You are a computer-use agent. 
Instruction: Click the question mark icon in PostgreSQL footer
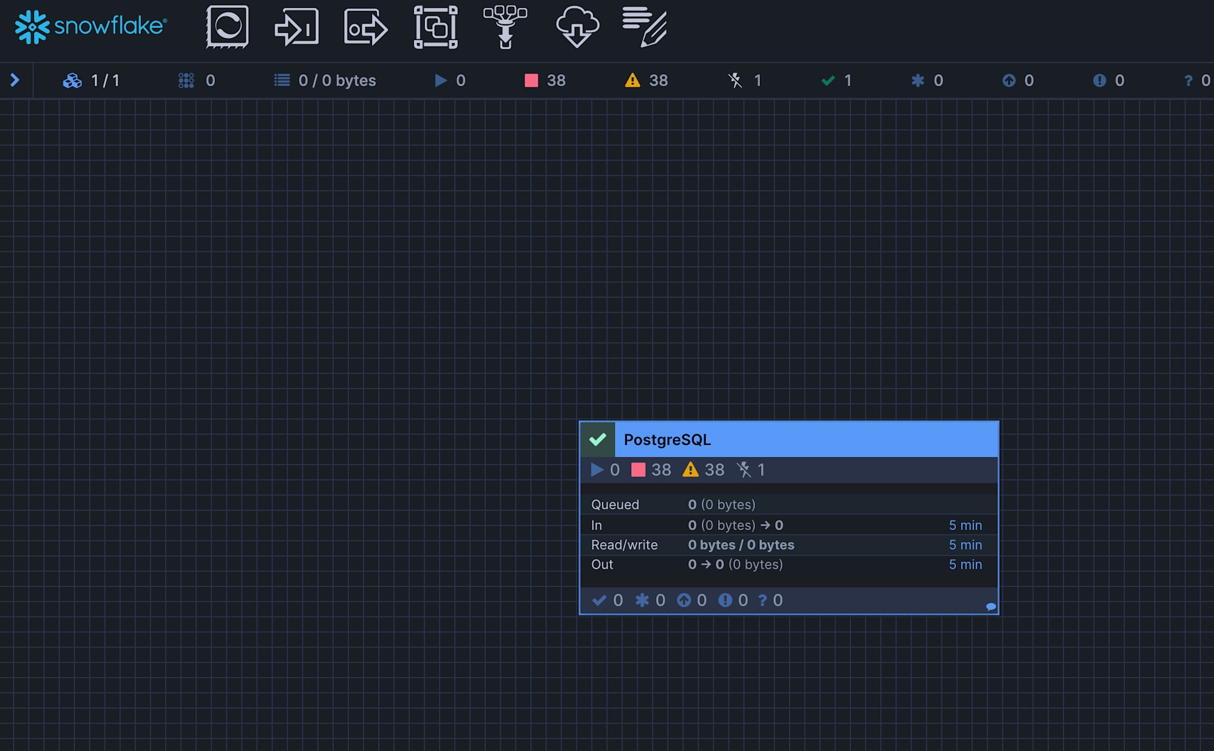tap(762, 600)
